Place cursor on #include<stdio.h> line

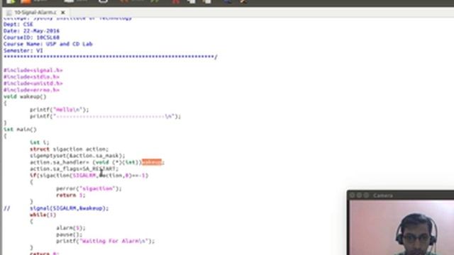pos(31,77)
